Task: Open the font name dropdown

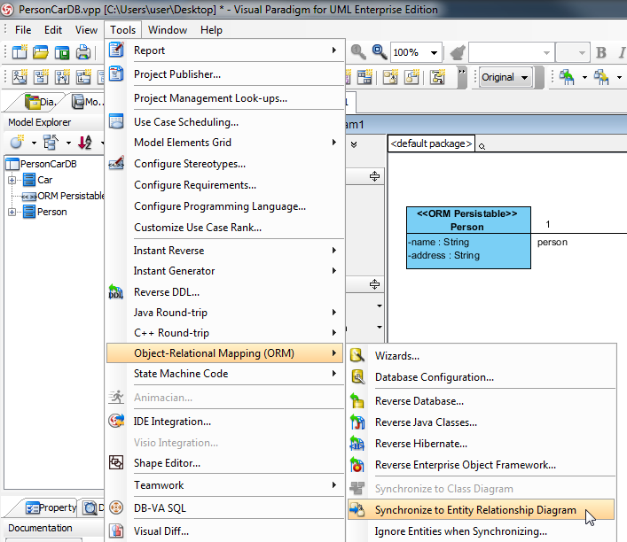Action: pos(546,53)
